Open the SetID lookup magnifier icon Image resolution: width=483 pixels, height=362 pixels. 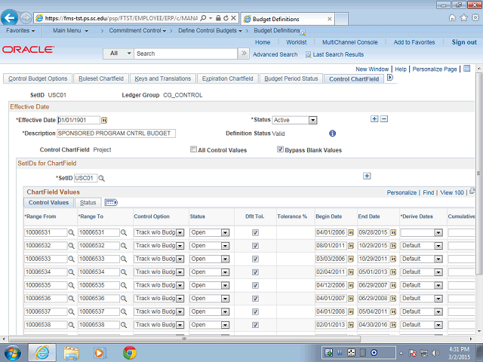[101, 178]
